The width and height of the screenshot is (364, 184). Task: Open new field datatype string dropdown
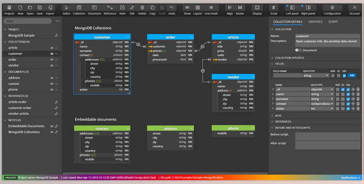[x=316, y=76]
